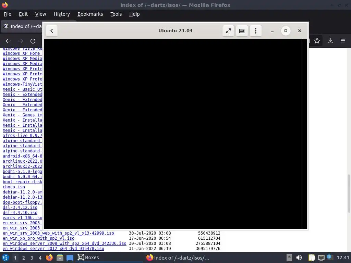351x263 pixels.
Task: Open the network status tray icon
Action: point(321,258)
